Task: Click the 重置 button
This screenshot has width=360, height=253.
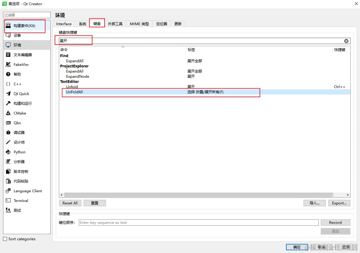Action: click(95, 203)
